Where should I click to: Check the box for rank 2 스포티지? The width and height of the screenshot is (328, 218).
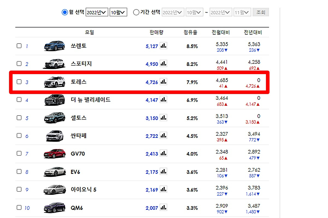[x=19, y=63]
